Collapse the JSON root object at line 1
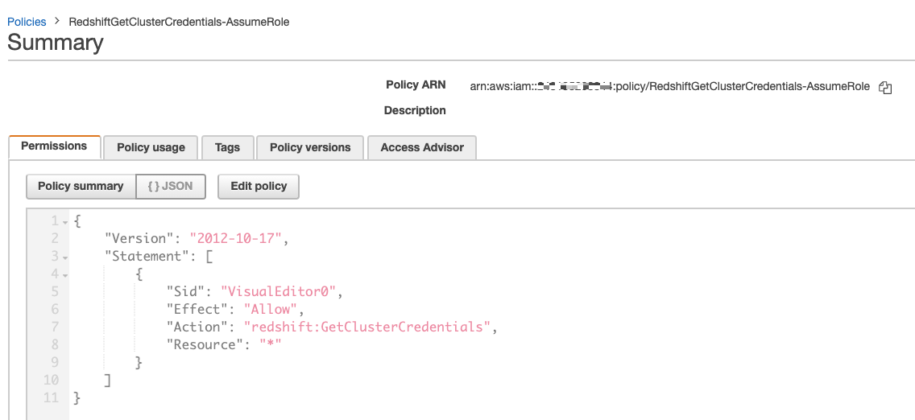The width and height of the screenshot is (915, 420). coord(65,222)
